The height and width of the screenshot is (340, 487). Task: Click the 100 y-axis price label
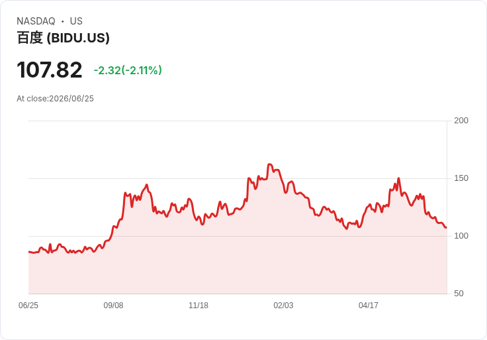461,236
